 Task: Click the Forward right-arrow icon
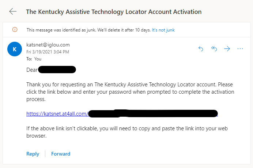point(227,49)
